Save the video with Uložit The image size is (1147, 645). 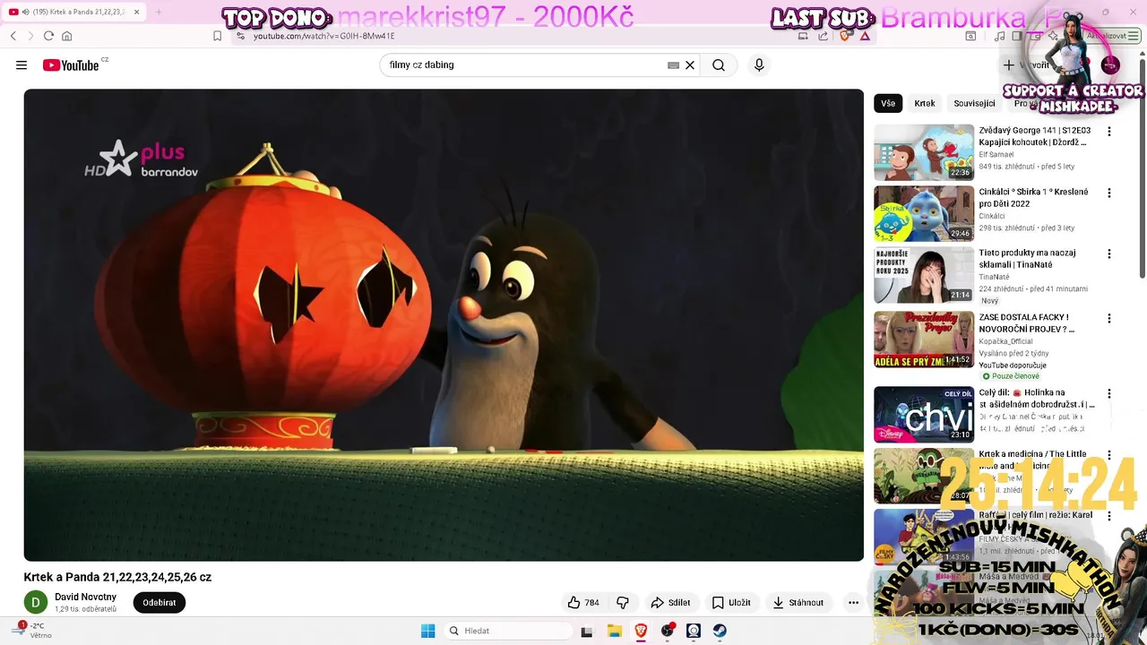[x=731, y=603]
